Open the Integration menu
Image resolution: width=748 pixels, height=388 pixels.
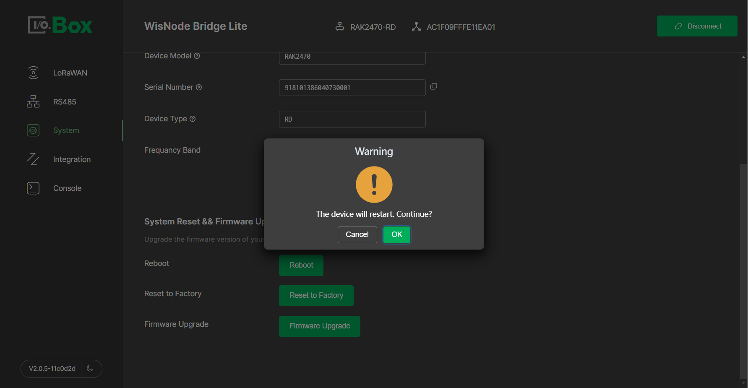point(72,159)
